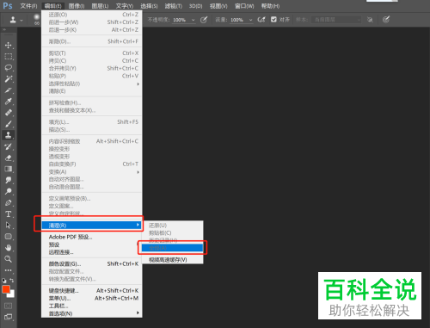Image resolution: width=430 pixels, height=328 pixels.
Task: Select the Blur tool group icon
Action: coord(9,180)
